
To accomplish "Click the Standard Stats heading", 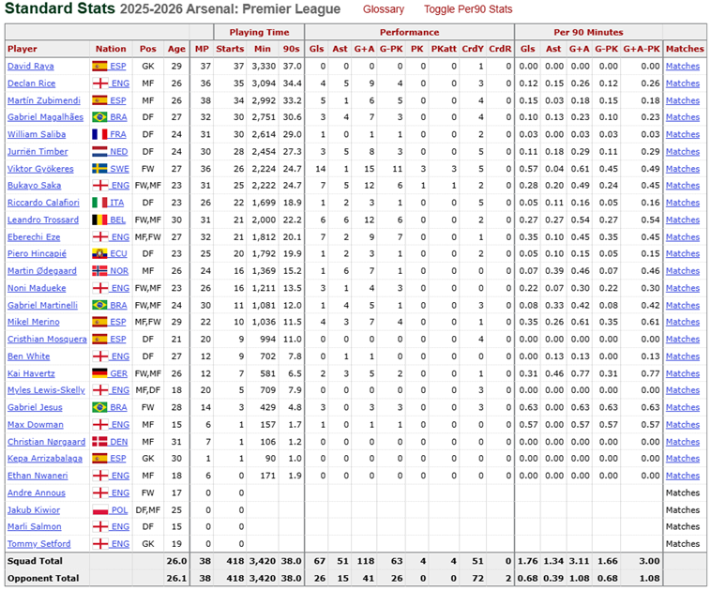I will (x=60, y=8).
